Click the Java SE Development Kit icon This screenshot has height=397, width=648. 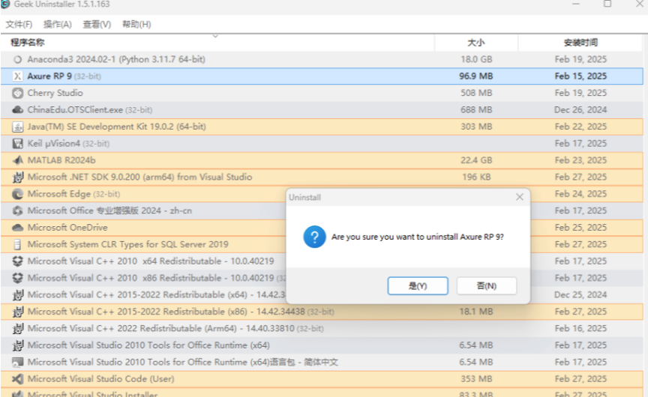click(x=17, y=127)
